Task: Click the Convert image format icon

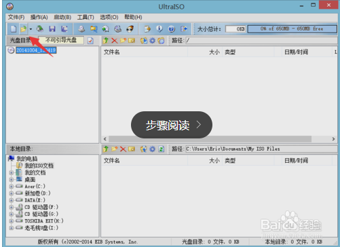Action: click(x=94, y=28)
